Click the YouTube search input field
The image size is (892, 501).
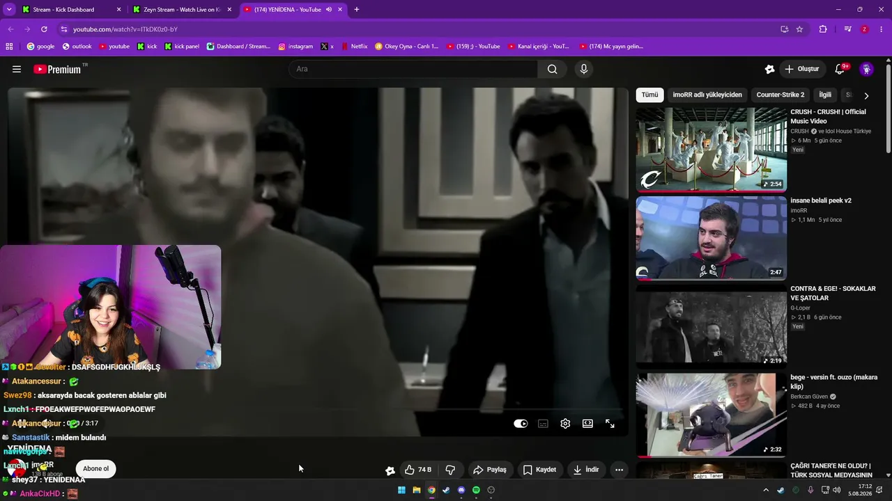[x=413, y=69]
